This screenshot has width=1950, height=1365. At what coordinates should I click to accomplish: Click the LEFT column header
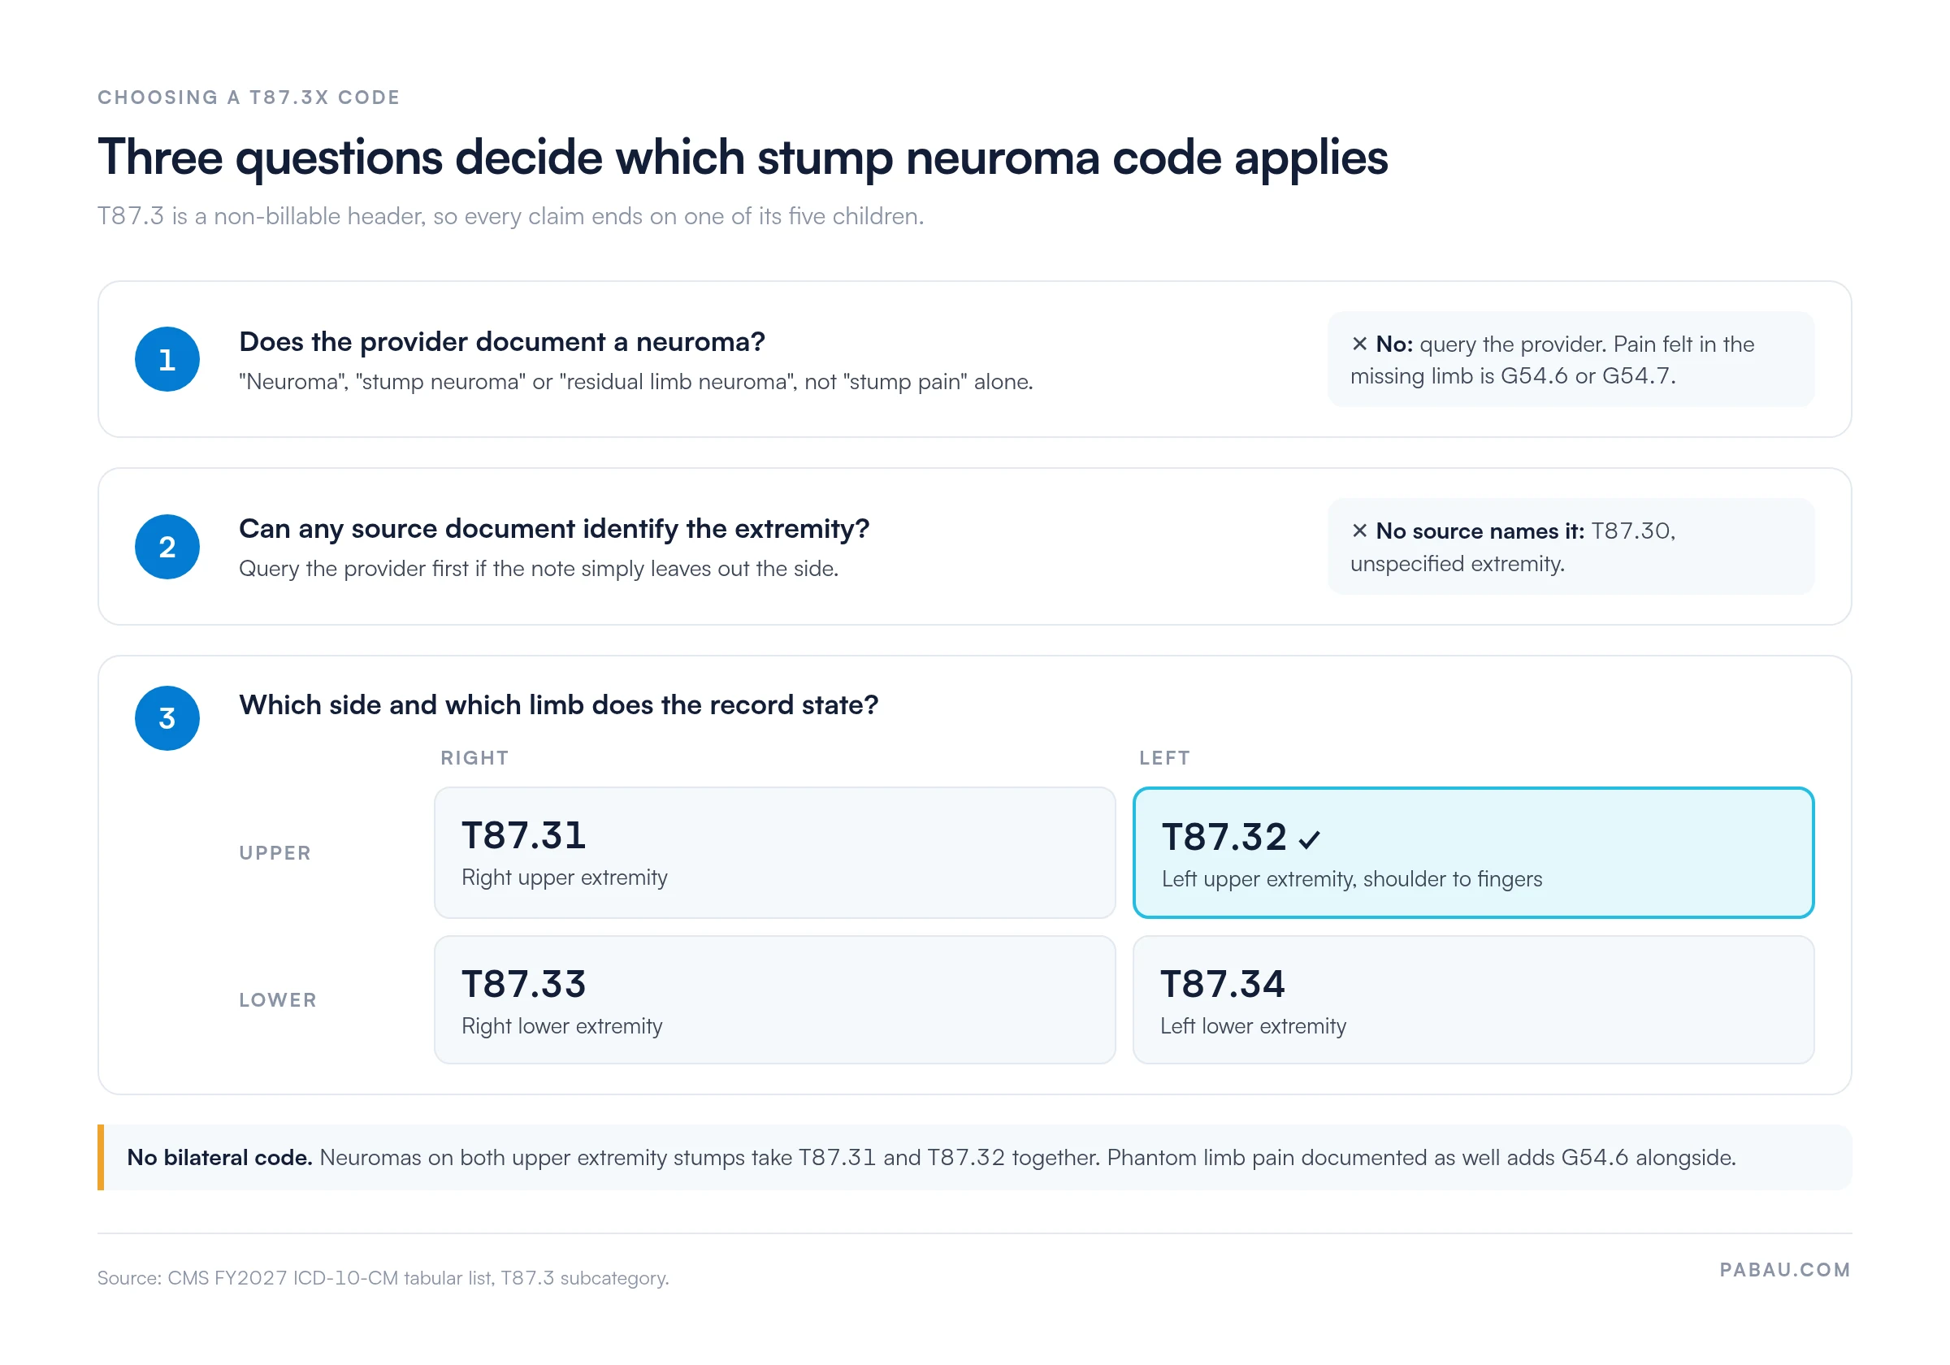[x=1164, y=758]
